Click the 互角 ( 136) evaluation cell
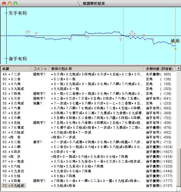The image size is (181, 192). tap(158, 79)
